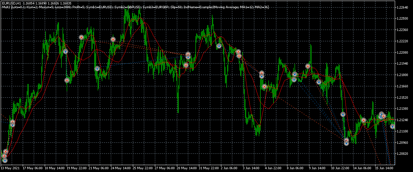Image resolution: width=413 pixels, height=172 pixels.
Task: Click time label 8 Jun 06:00
Action: pos(296,169)
